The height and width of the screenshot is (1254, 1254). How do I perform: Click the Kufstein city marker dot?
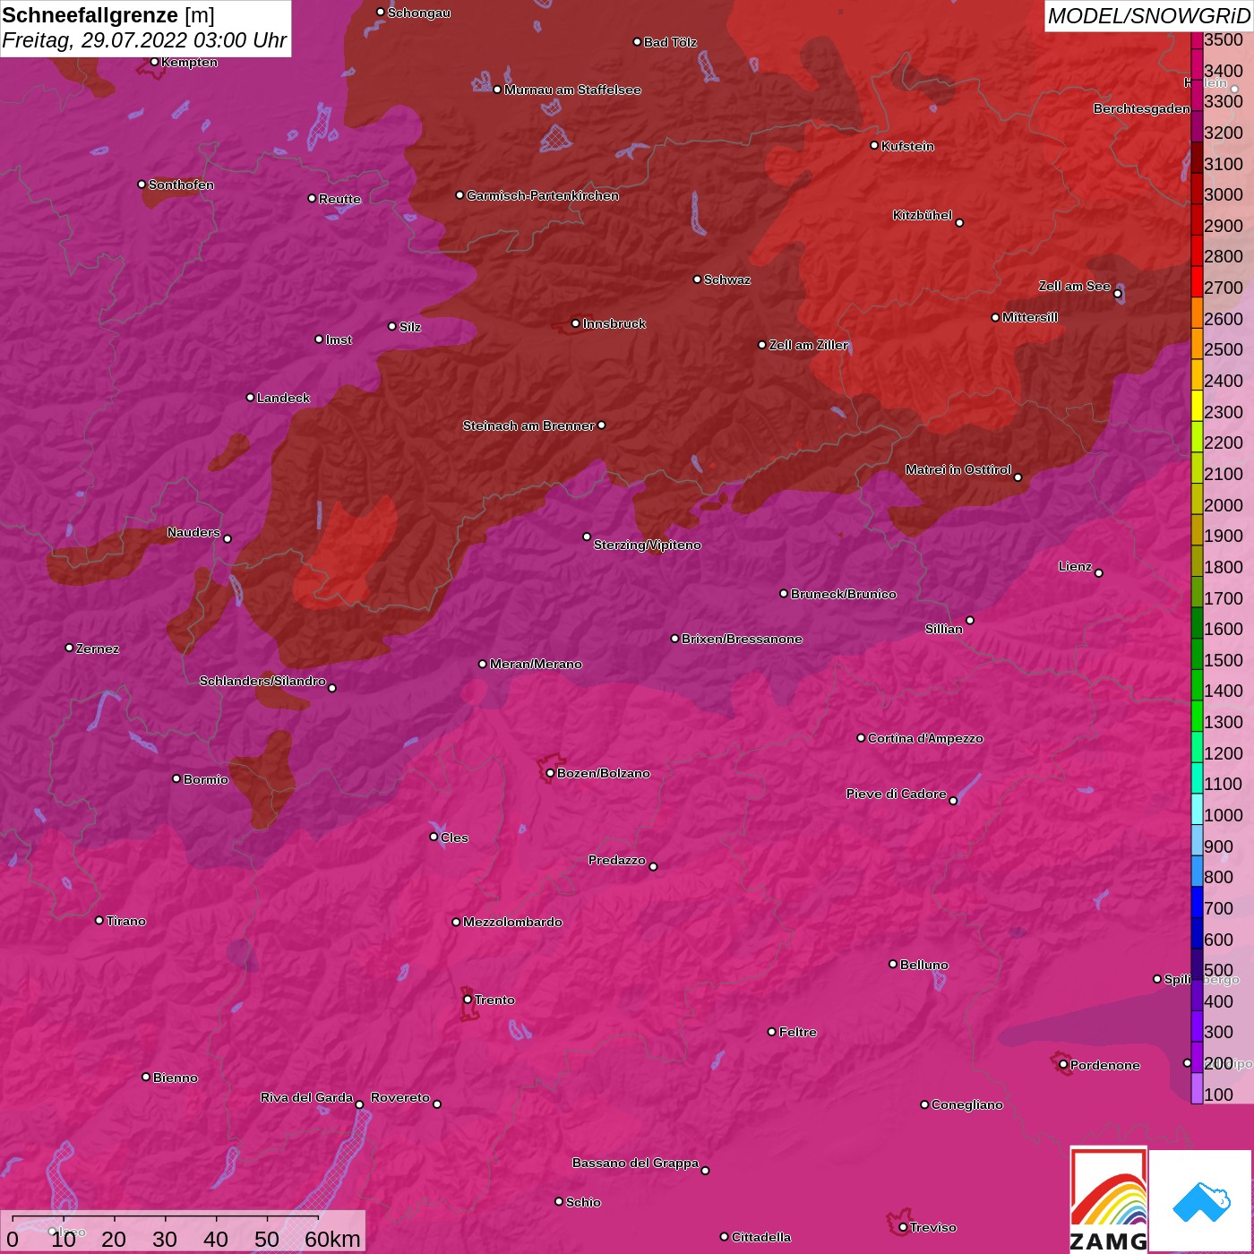pyautogui.click(x=874, y=145)
